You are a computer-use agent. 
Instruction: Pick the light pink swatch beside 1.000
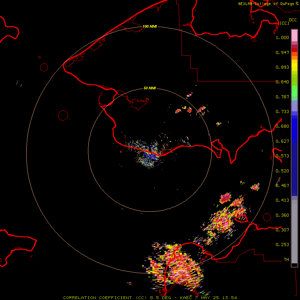click(294, 36)
